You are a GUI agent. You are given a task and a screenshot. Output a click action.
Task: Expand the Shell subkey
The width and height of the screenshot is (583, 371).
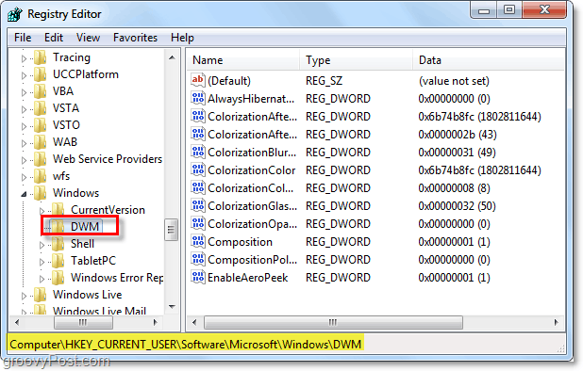[42, 245]
